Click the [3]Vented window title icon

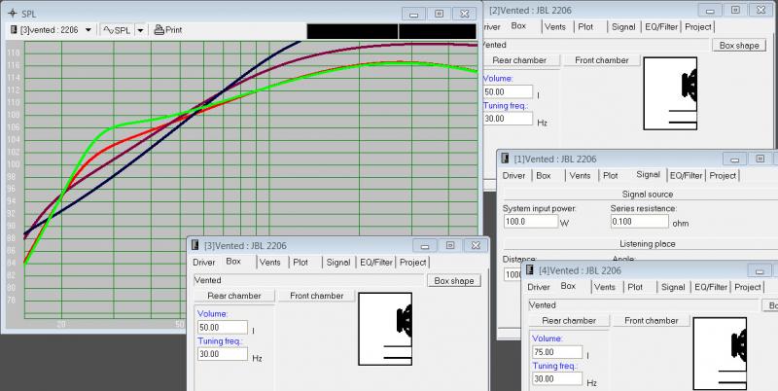[196, 245]
